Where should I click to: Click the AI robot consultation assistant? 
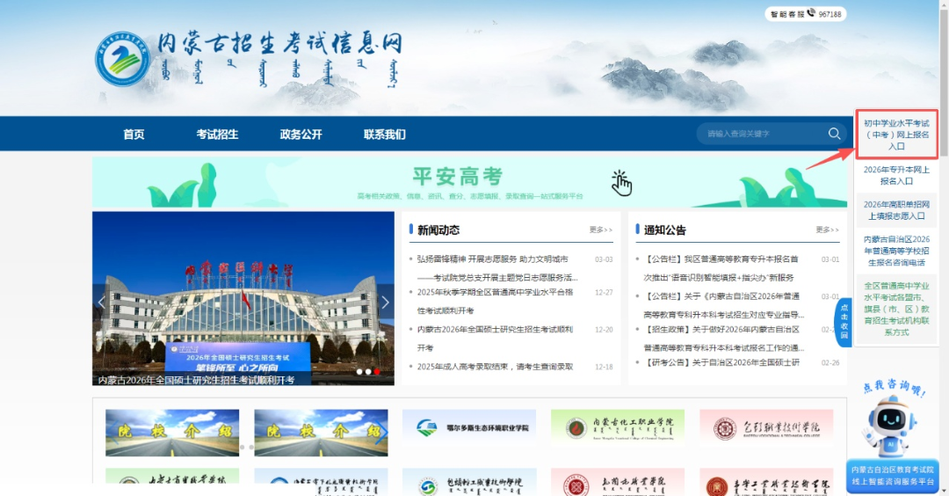click(x=891, y=425)
